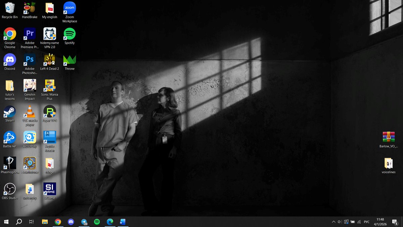Select the Hearthstone desktop shortcut

pos(30,166)
